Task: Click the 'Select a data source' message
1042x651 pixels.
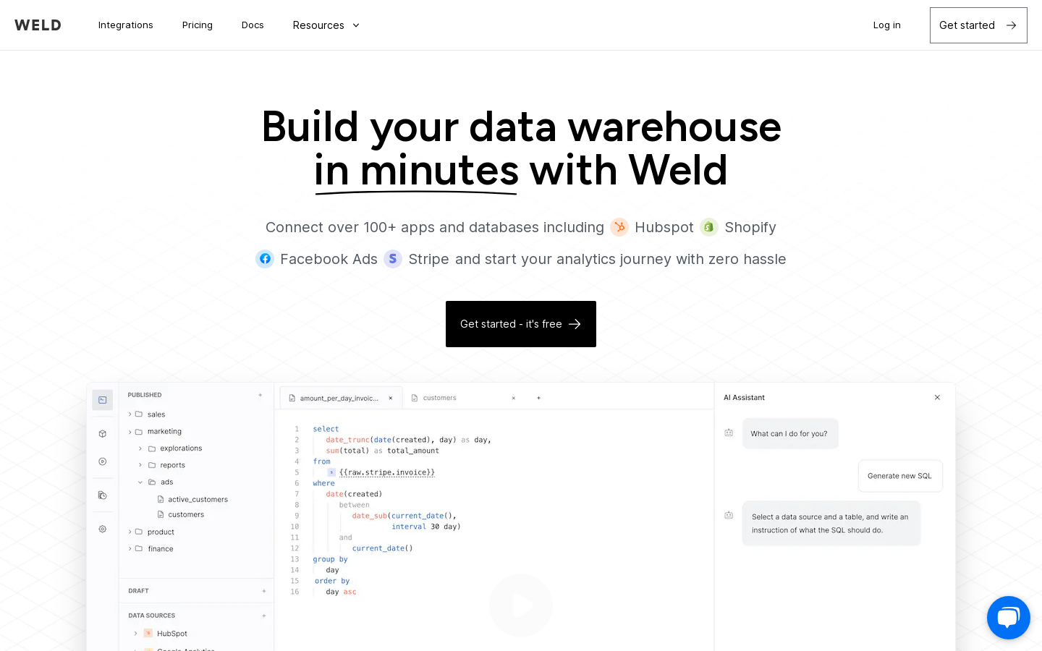Action: click(831, 524)
